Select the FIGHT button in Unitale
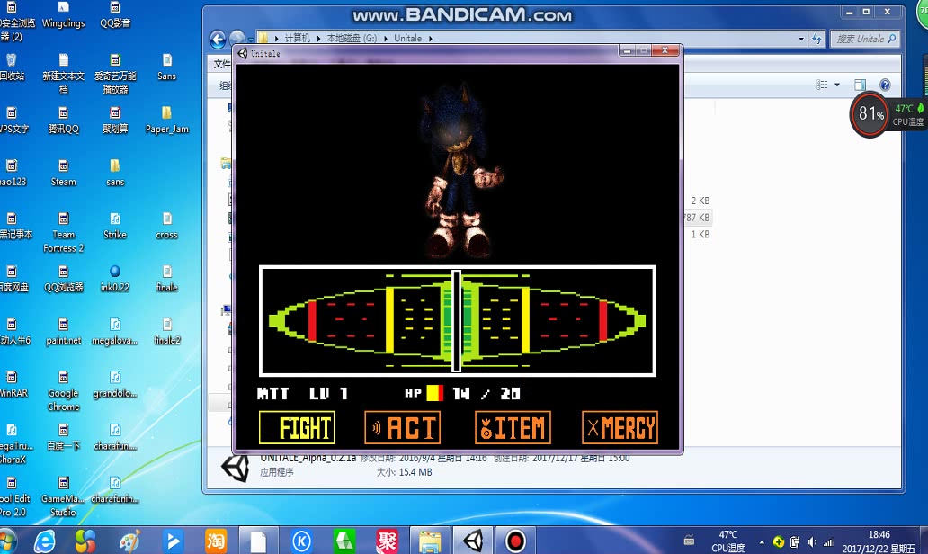 pyautogui.click(x=297, y=427)
